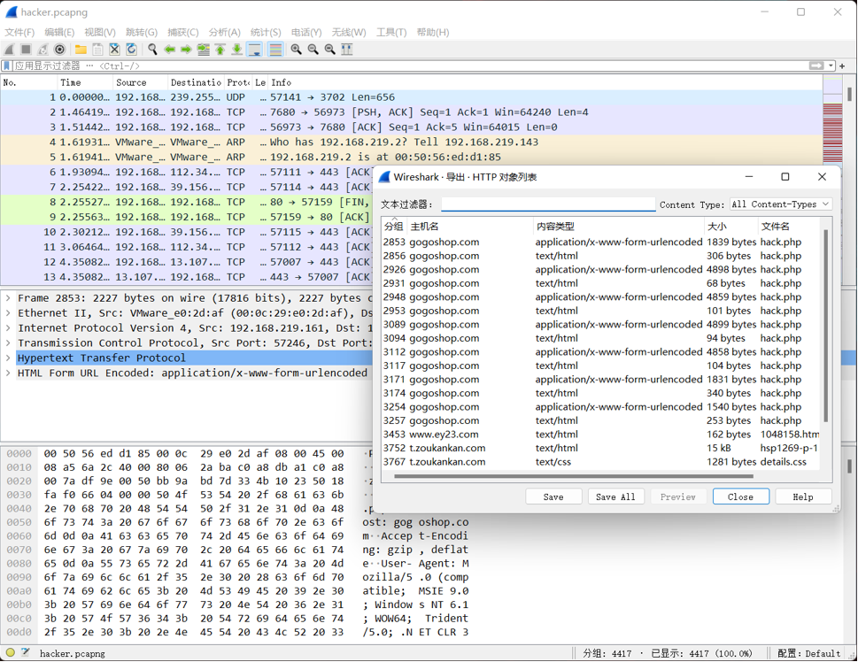The height and width of the screenshot is (662, 858).
Task: Reload the capture file via toolbar icon
Action: point(131,50)
